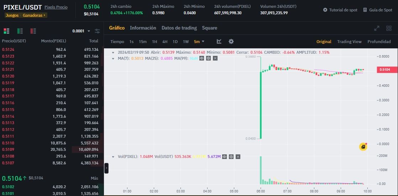Toggle volume indicator visibility eye icon

224,157
